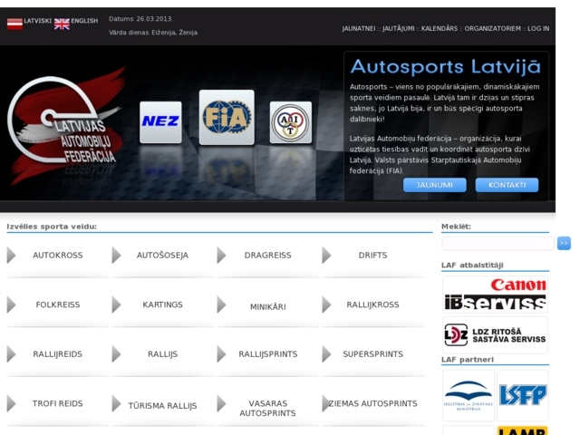Open the JAUNATNEI menu item

(359, 28)
